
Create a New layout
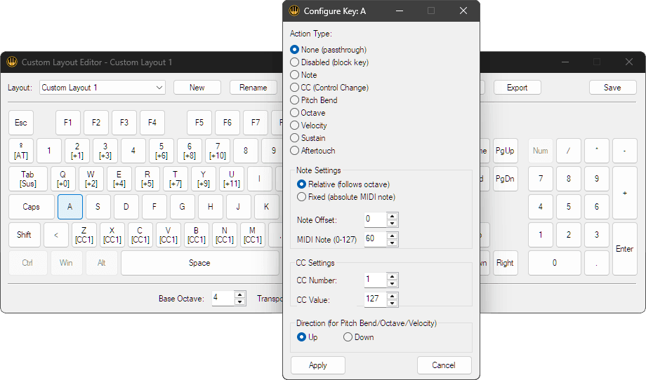197,88
